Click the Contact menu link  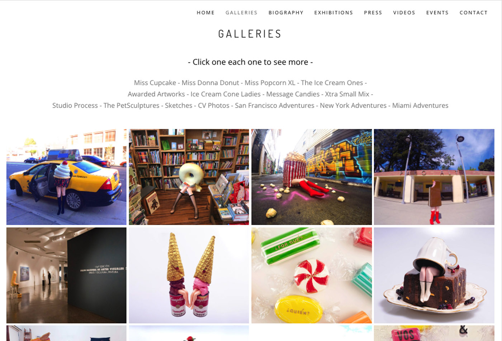[x=473, y=13]
